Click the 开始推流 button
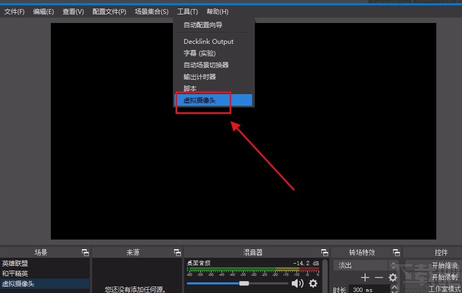The image size is (462, 293). pyautogui.click(x=444, y=265)
